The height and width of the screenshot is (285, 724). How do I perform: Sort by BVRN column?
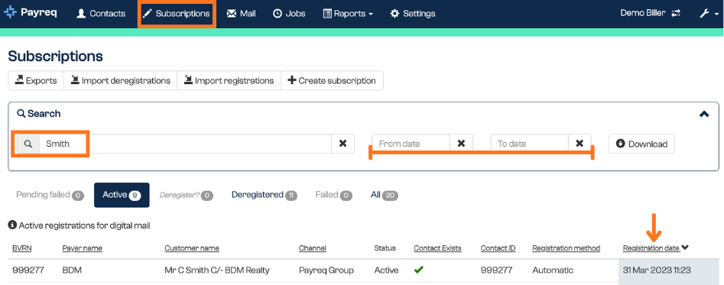tap(22, 248)
